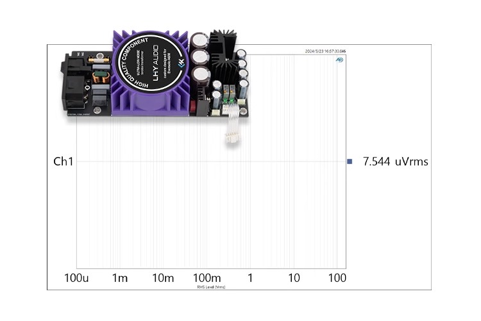
Task: Click the 1 axis tick label
Action: pyautogui.click(x=250, y=278)
